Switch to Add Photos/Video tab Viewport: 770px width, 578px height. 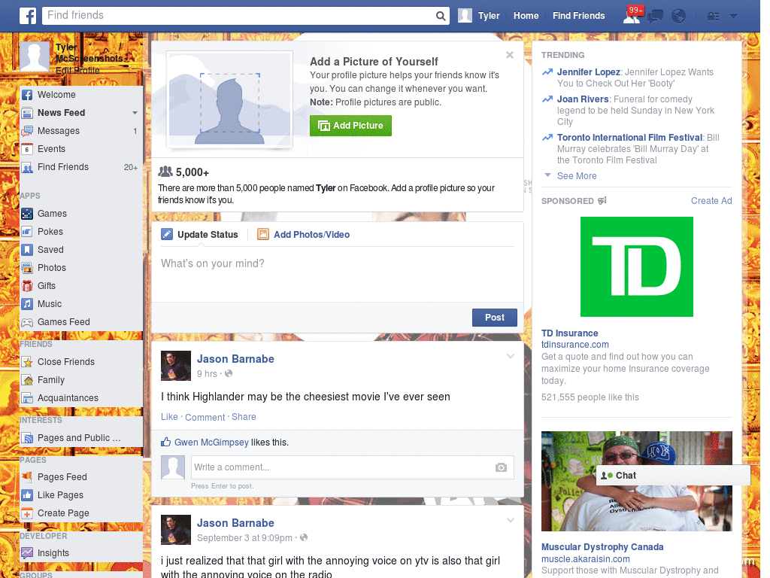click(304, 235)
